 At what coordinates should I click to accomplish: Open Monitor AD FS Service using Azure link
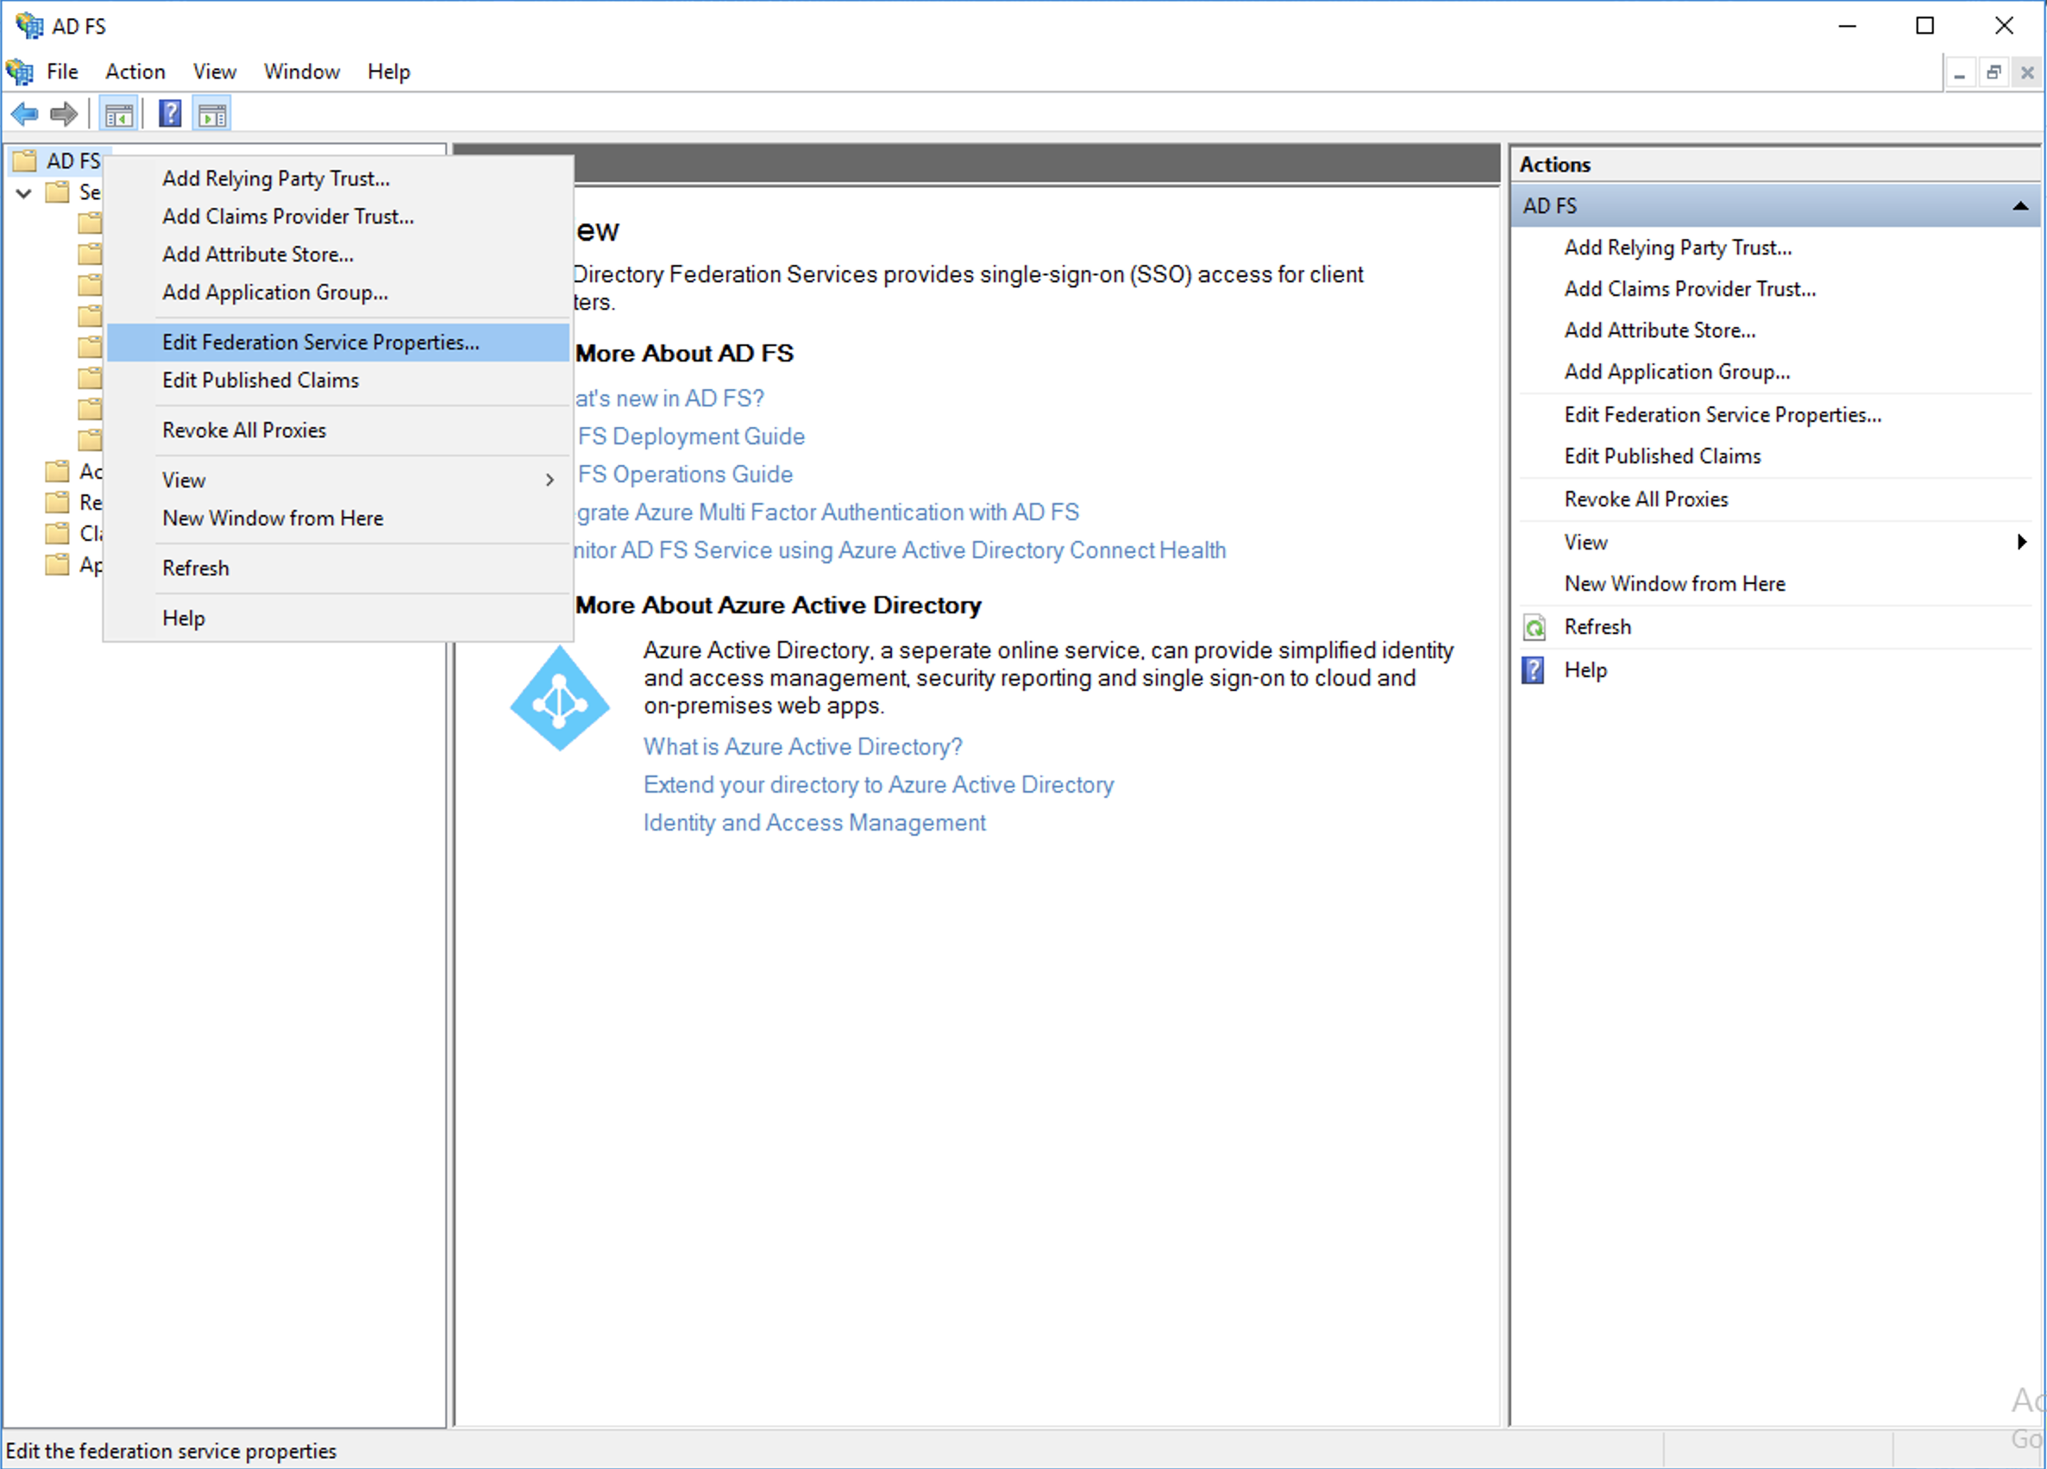(x=901, y=550)
